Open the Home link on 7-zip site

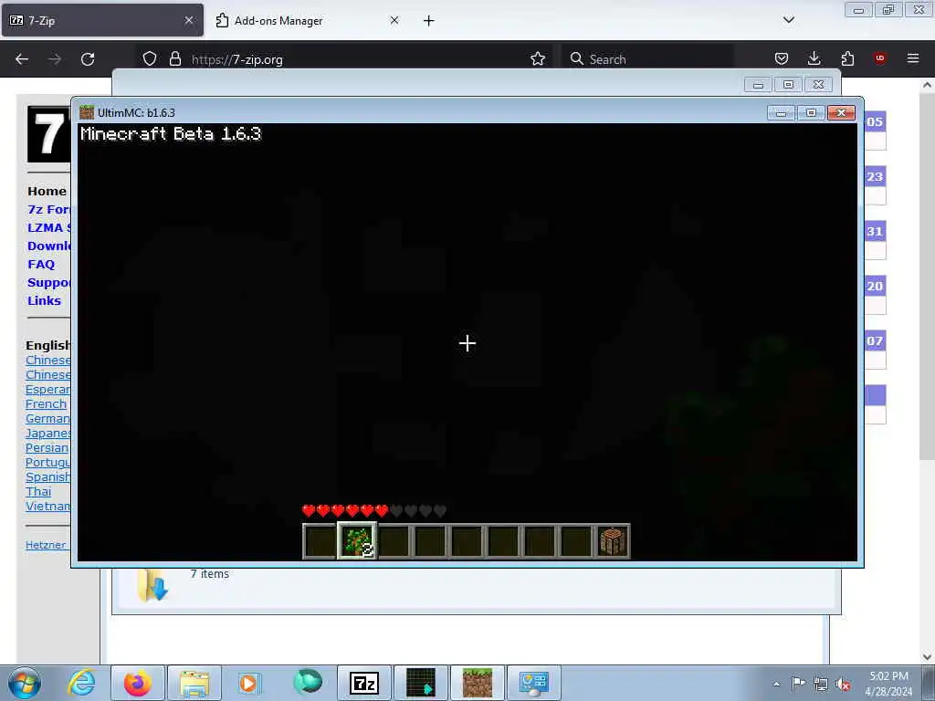[x=47, y=192]
